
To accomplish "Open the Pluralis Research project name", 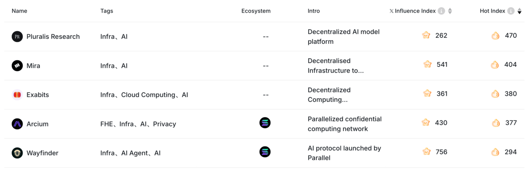I will 53,36.
